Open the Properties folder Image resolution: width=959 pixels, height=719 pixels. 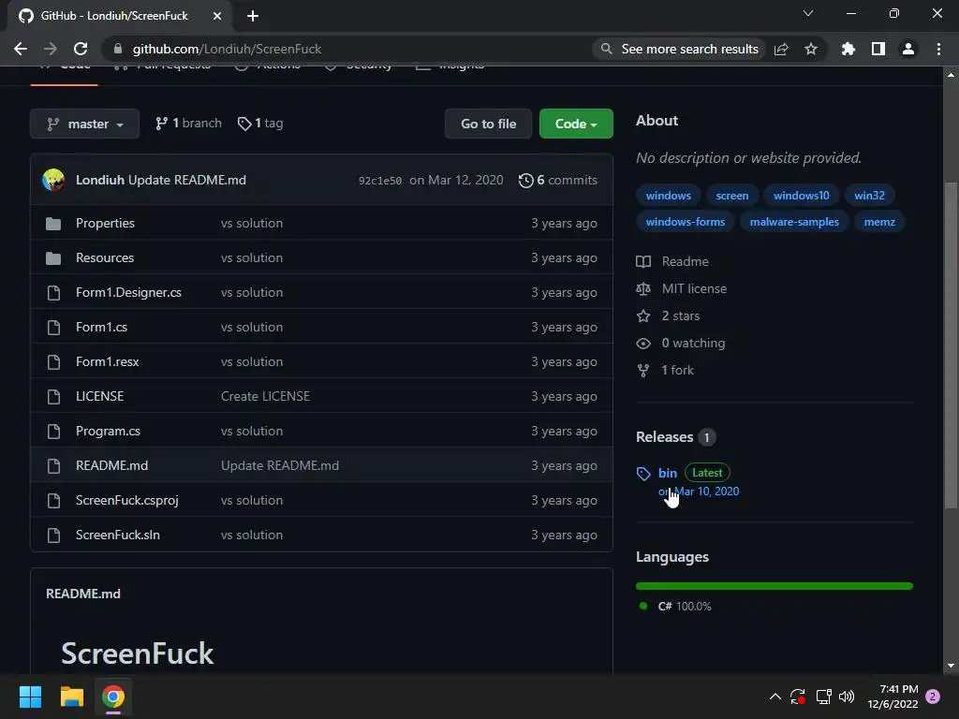tap(105, 223)
